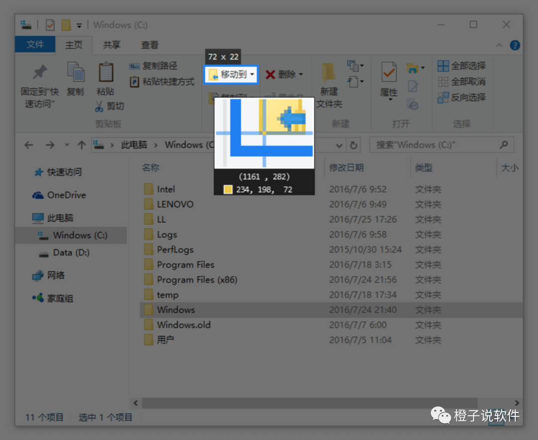Image resolution: width=538 pixels, height=440 pixels.
Task: Click the Open ribbon icon with dropdown
Action: point(415,68)
